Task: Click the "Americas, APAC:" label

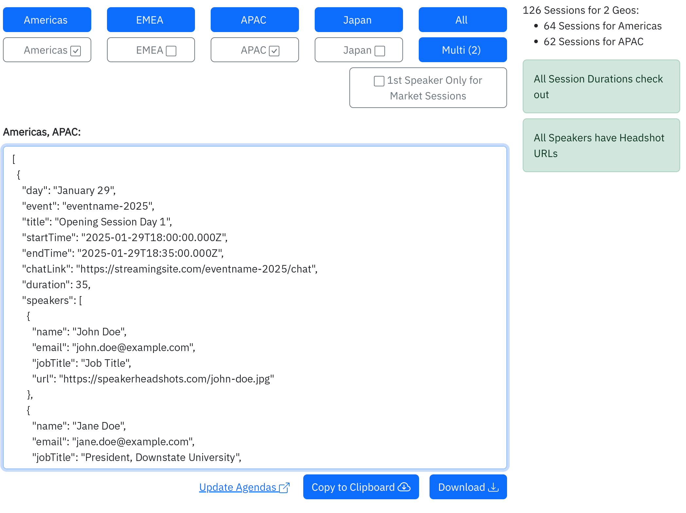Action: coord(42,132)
